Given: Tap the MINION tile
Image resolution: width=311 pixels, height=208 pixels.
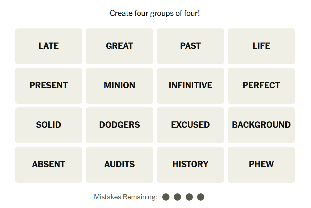Looking at the screenshot, I should tap(119, 86).
